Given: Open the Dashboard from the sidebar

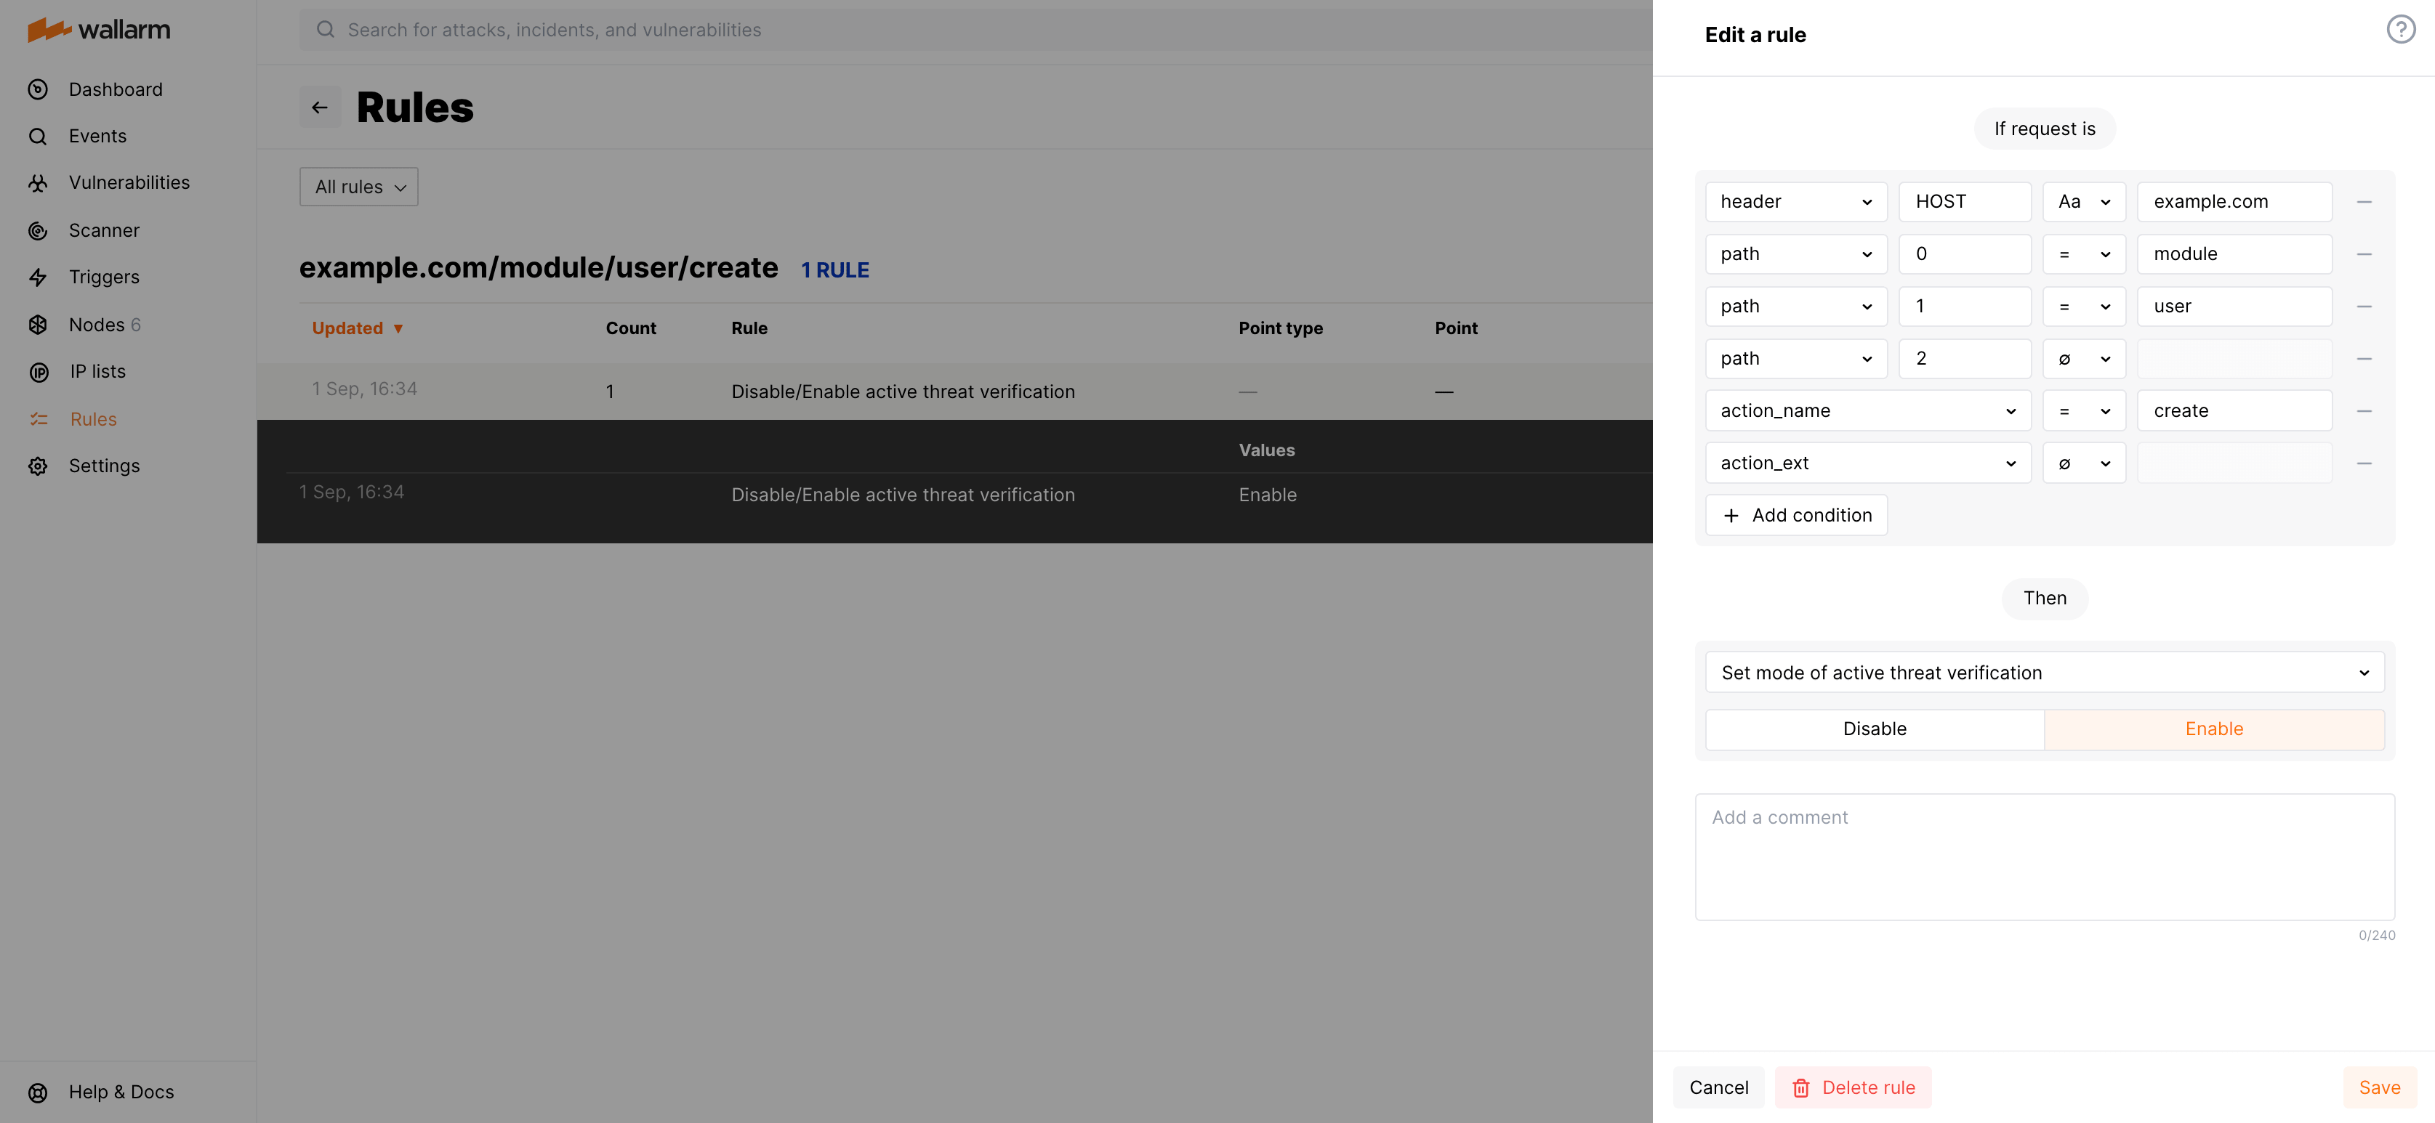Looking at the screenshot, I should pyautogui.click(x=116, y=89).
